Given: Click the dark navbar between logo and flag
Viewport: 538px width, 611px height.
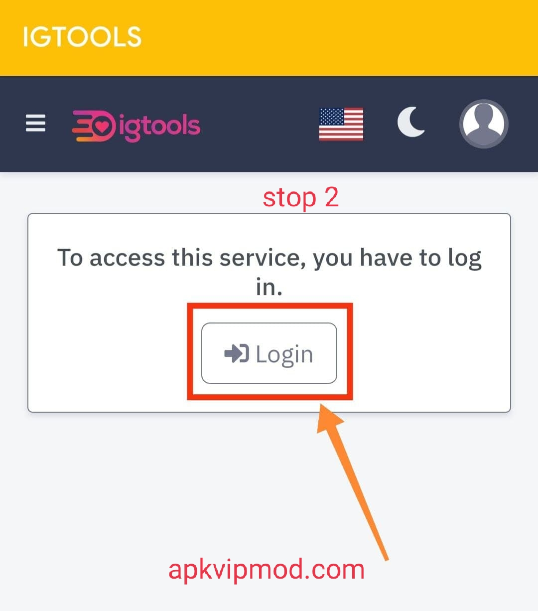Looking at the screenshot, I should [259, 124].
